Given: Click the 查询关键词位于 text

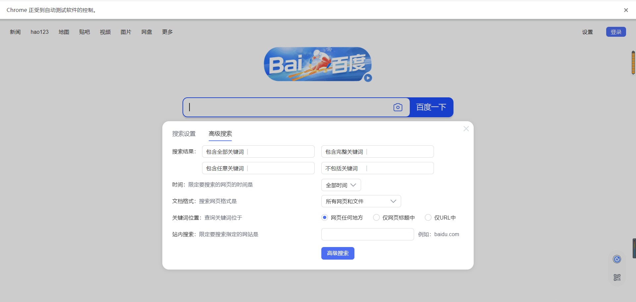Looking at the screenshot, I should (223, 218).
